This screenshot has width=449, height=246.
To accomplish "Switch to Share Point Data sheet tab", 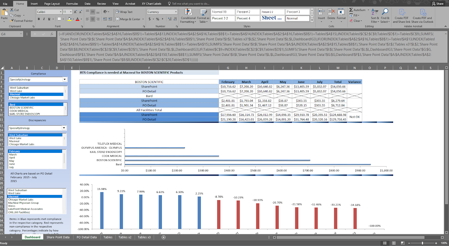I will [x=58, y=237].
